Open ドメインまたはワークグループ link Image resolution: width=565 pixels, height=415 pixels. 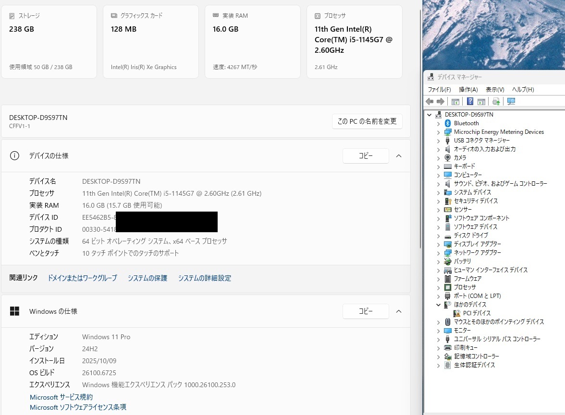[83, 278]
